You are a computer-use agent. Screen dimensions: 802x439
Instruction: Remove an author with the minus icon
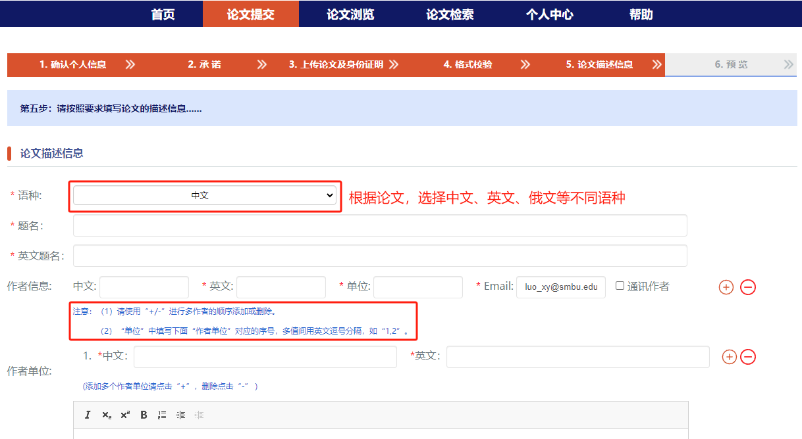pos(747,287)
